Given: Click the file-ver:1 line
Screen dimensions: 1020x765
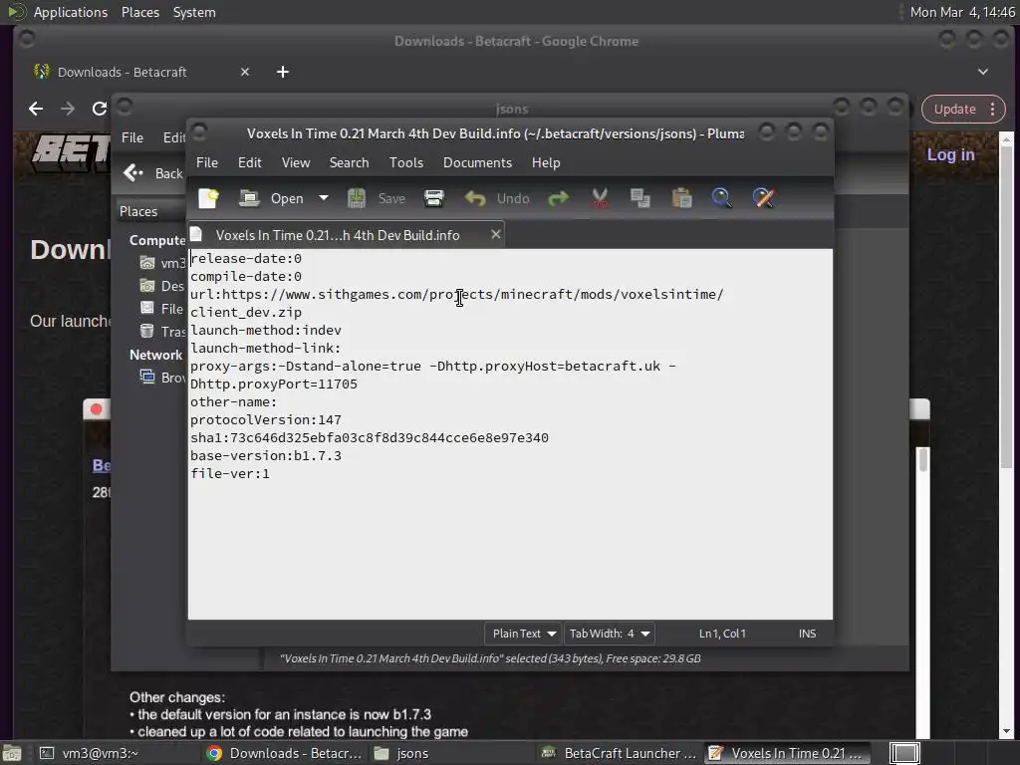Looking at the screenshot, I should 230,473.
